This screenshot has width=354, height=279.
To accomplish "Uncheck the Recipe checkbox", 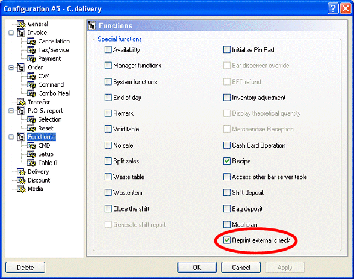I will (226, 161).
